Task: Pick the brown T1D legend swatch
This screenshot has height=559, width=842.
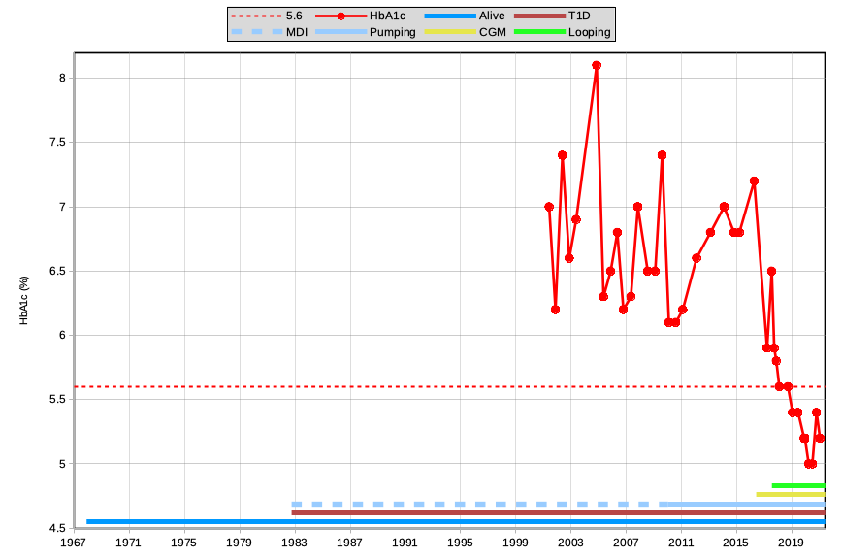Action: point(539,16)
